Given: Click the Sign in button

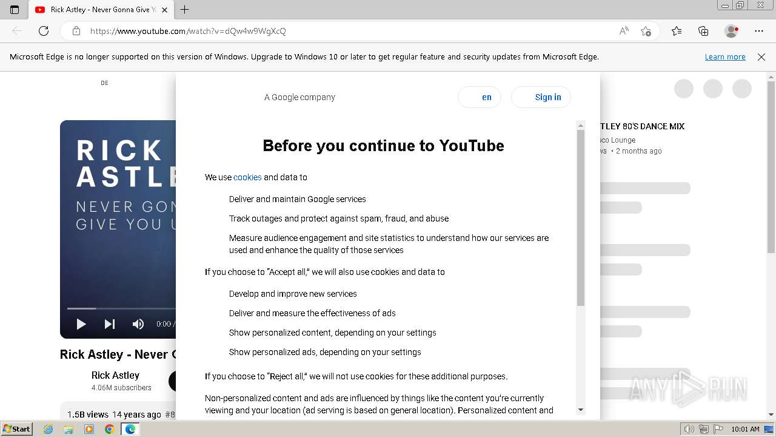Looking at the screenshot, I should (541, 97).
